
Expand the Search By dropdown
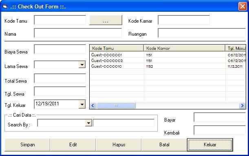[88, 123]
